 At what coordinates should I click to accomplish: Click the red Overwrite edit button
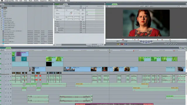coord(122,44)
